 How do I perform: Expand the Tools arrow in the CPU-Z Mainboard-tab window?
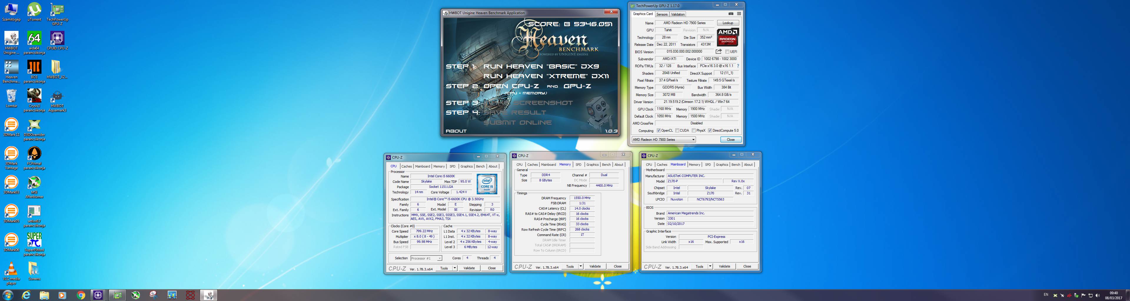coord(710,266)
